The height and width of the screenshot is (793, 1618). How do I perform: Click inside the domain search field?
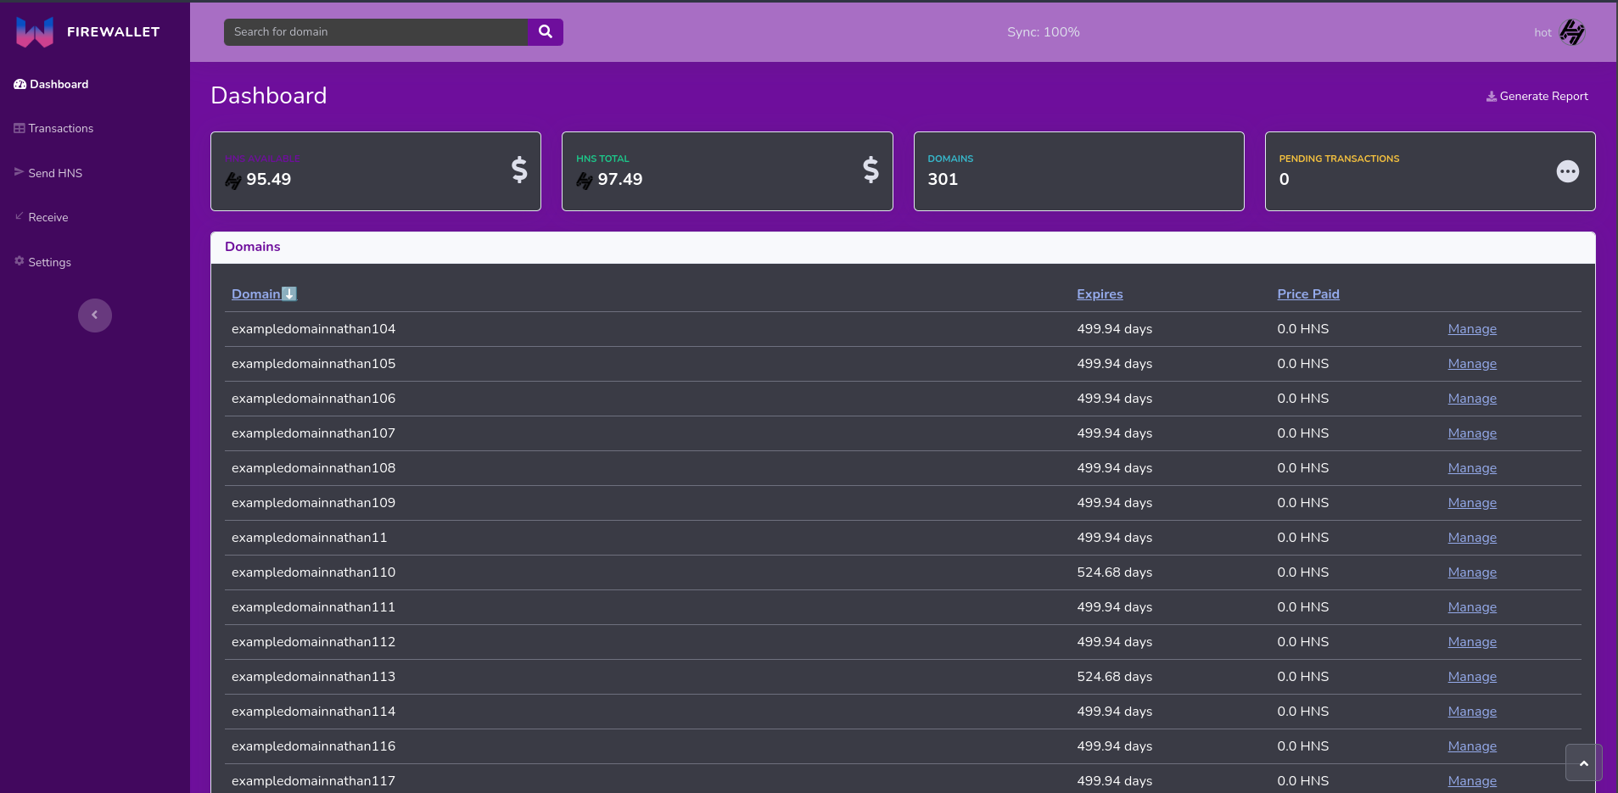point(373,31)
